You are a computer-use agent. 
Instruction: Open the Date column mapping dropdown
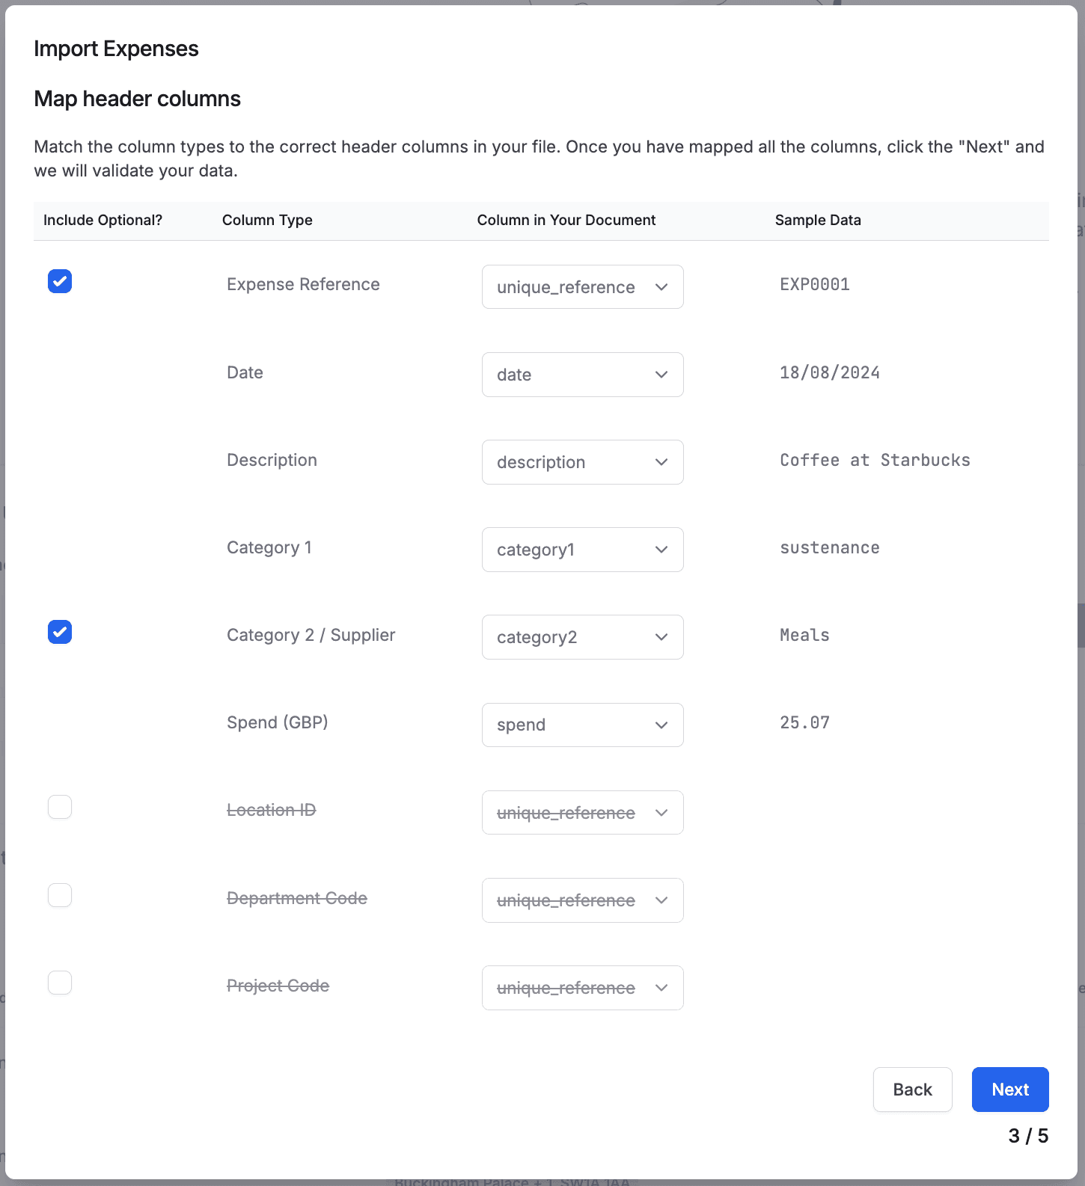pyautogui.click(x=582, y=375)
